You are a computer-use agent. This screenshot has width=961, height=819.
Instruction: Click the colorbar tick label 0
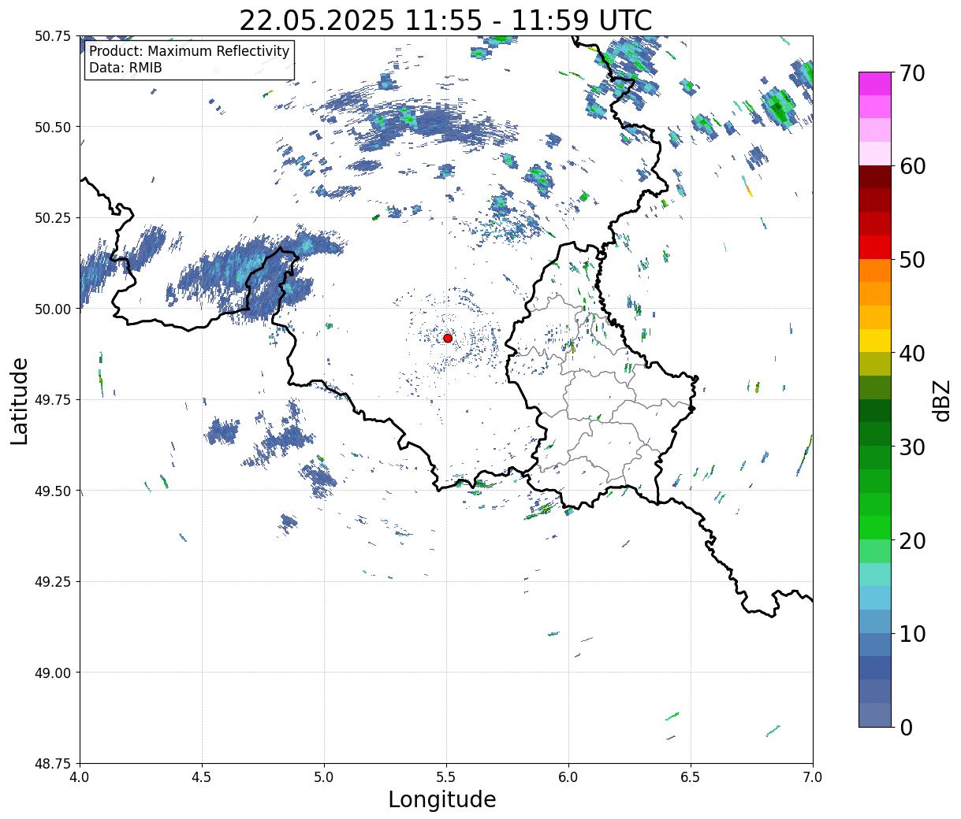[906, 728]
